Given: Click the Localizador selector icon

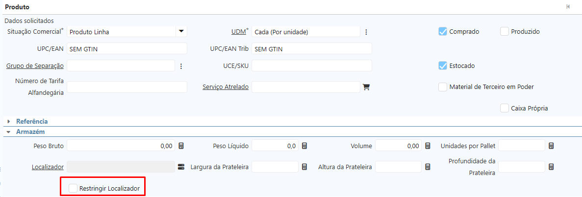Looking at the screenshot, I should pyautogui.click(x=181, y=167).
